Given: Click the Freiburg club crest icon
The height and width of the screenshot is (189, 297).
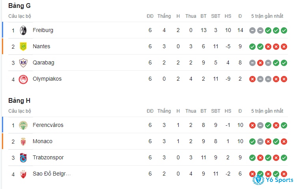Looking at the screenshot, I should point(23,30).
